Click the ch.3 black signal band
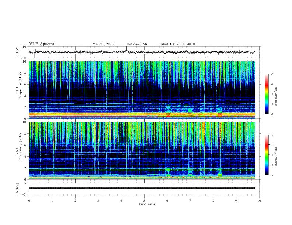The width and height of the screenshot is (292, 225). click(142, 188)
